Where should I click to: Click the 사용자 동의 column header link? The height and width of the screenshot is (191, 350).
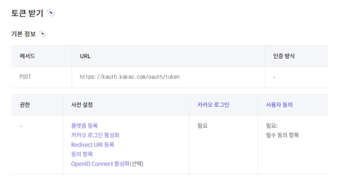point(279,105)
